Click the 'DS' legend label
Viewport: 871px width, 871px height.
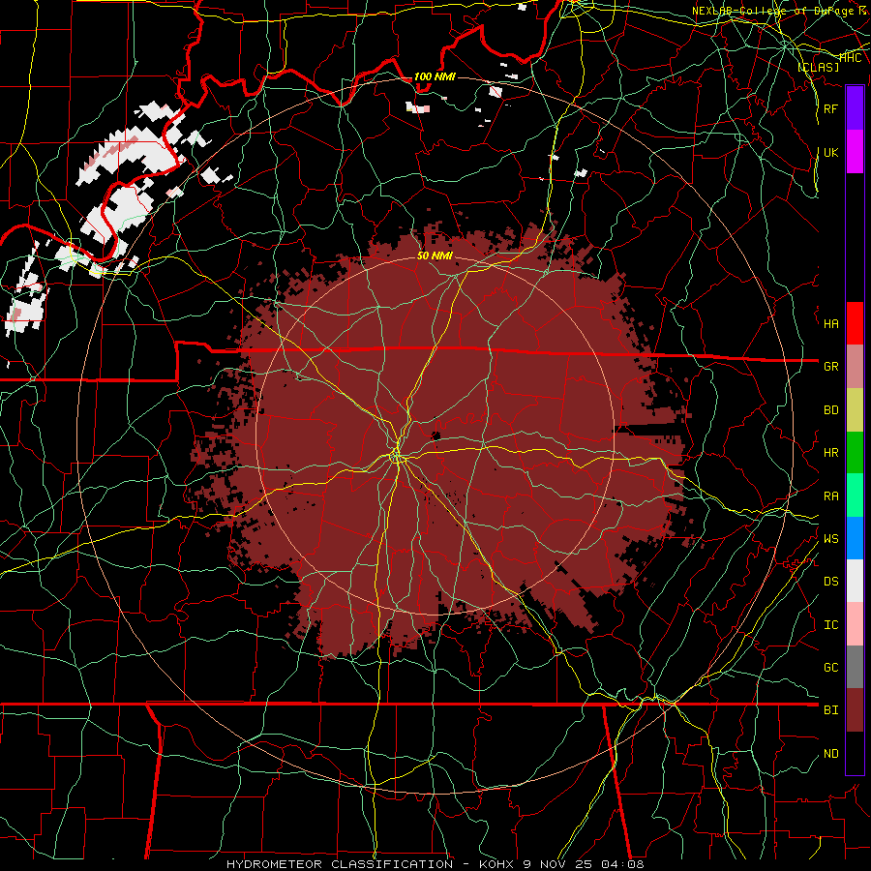pos(830,581)
